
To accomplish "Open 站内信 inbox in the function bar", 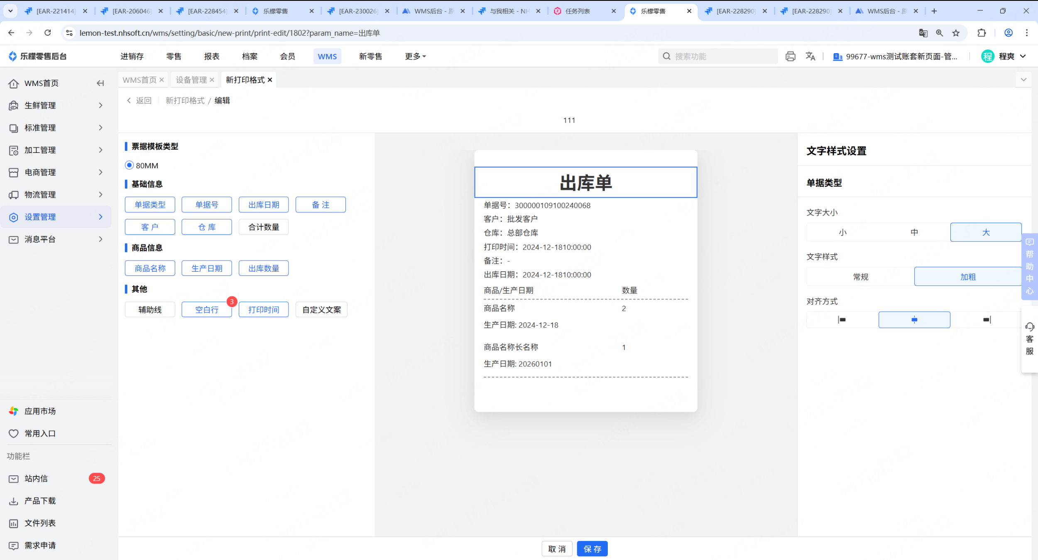I will (x=36, y=479).
